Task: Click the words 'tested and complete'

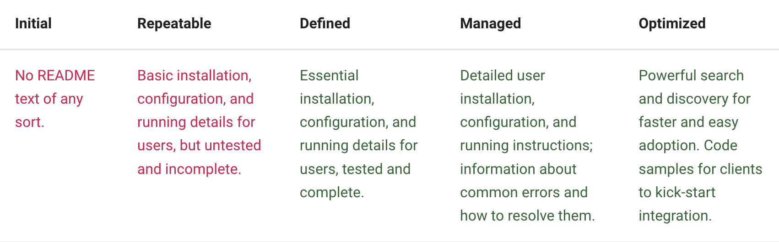Action: [355, 180]
